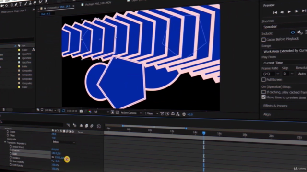This screenshot has width=307, height=172.
Task: Click Always Preview This View icon
Action: (38, 110)
